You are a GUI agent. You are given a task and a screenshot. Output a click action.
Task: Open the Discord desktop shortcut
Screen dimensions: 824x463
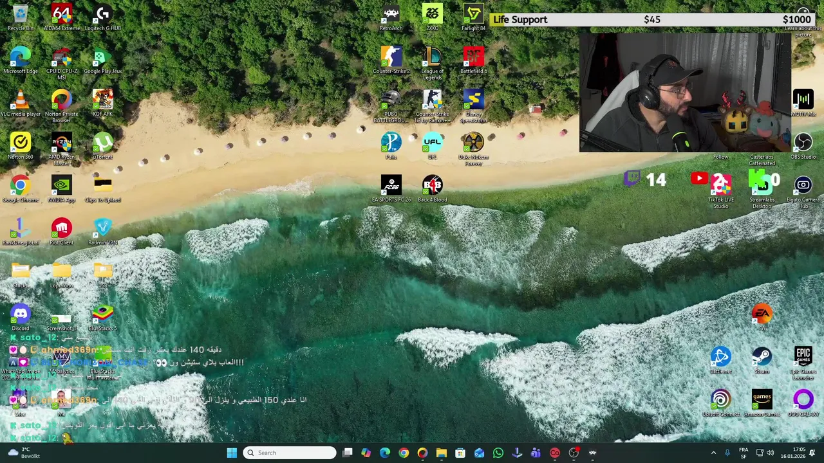pyautogui.click(x=21, y=318)
